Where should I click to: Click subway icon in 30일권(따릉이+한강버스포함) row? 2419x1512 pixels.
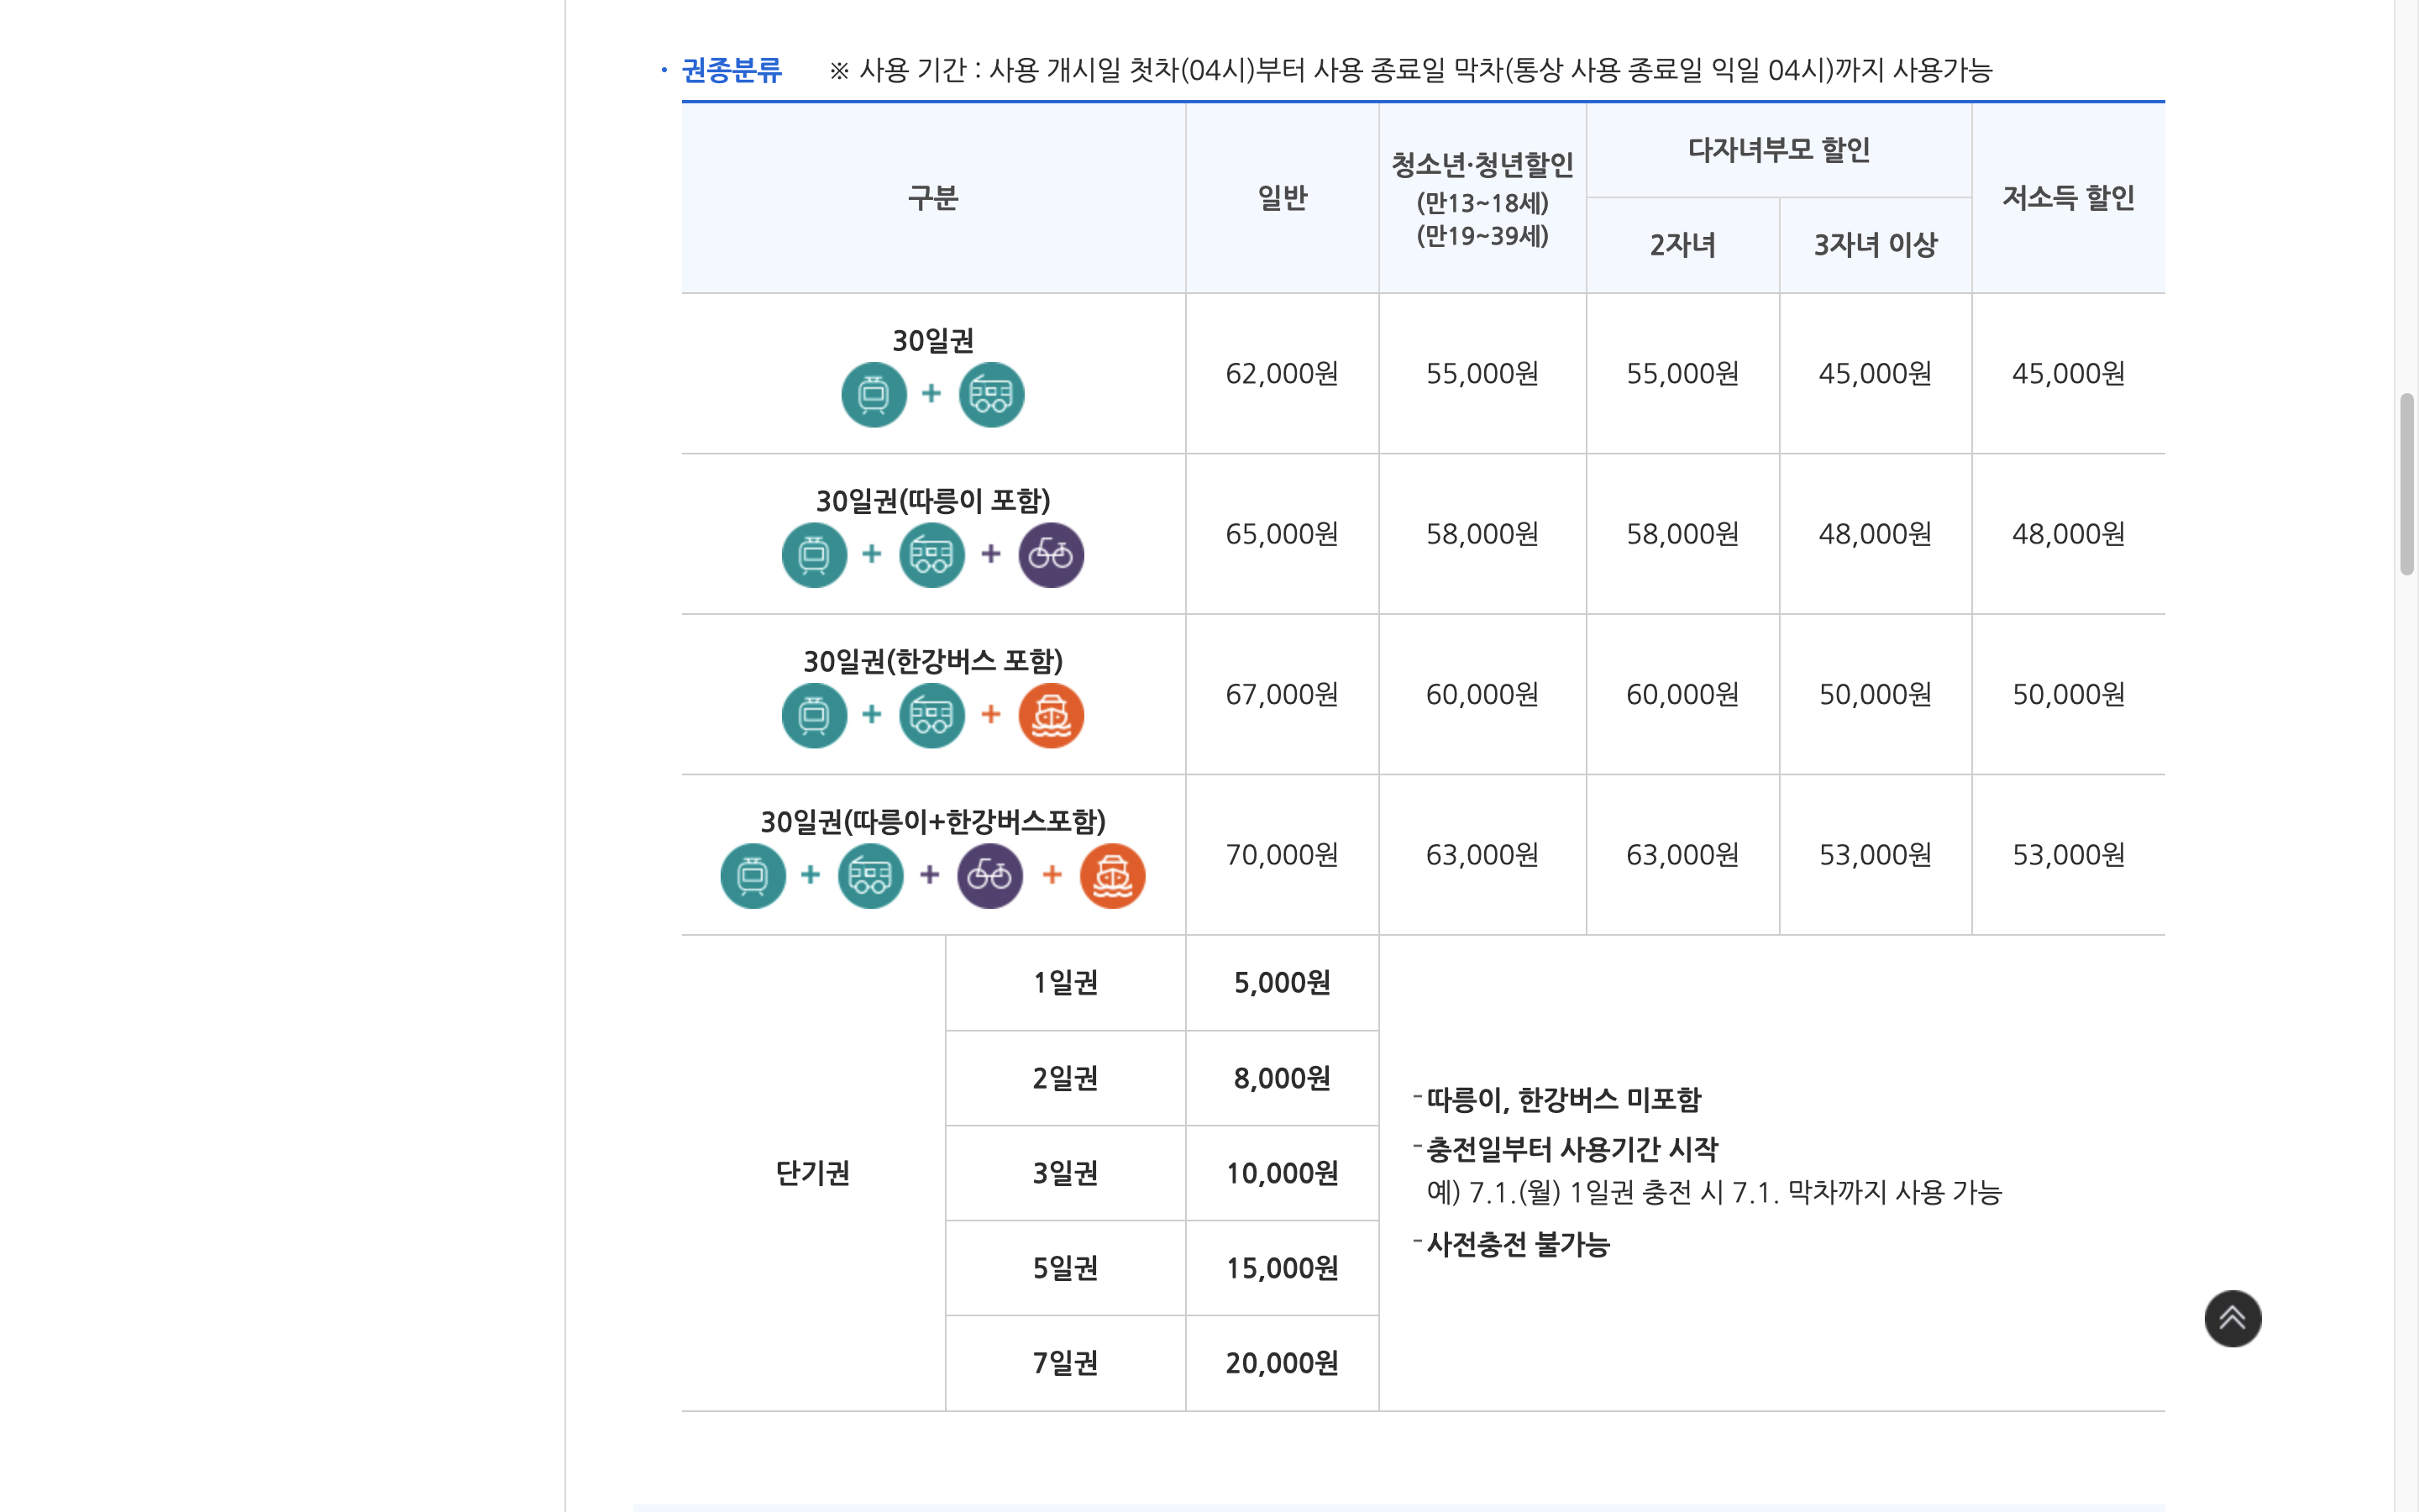click(x=753, y=876)
